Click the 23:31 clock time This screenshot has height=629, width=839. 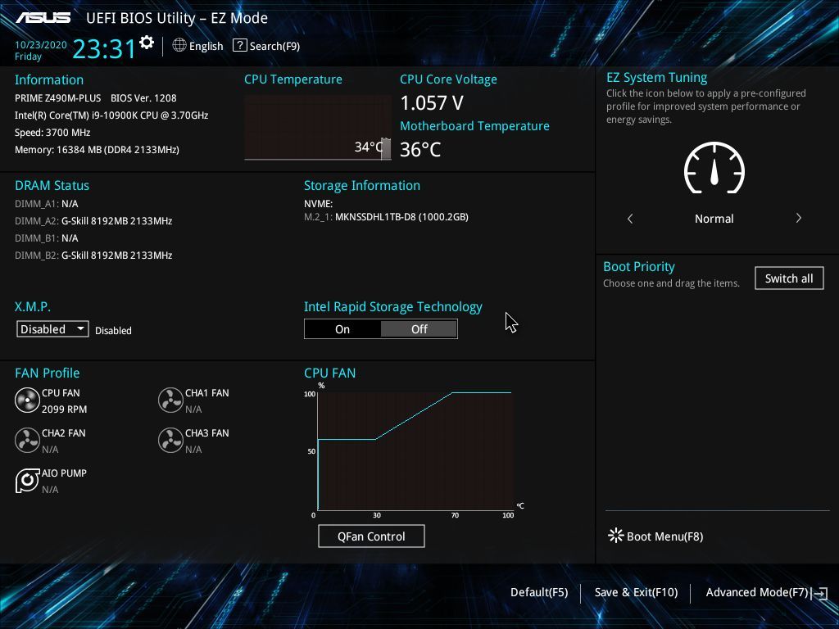click(x=104, y=48)
